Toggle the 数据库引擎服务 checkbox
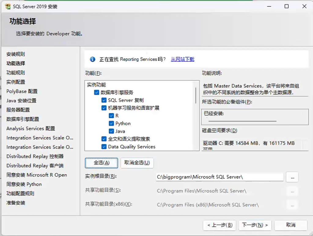This screenshot has height=236, width=313. click(x=97, y=92)
